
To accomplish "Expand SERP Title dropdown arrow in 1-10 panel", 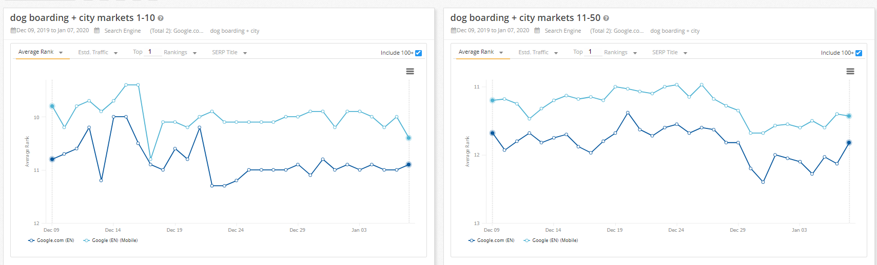I will click(x=245, y=53).
